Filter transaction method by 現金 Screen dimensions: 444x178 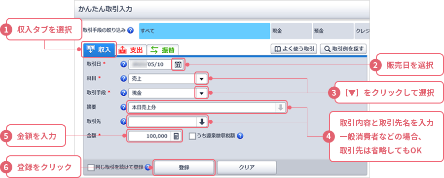pos(292,31)
